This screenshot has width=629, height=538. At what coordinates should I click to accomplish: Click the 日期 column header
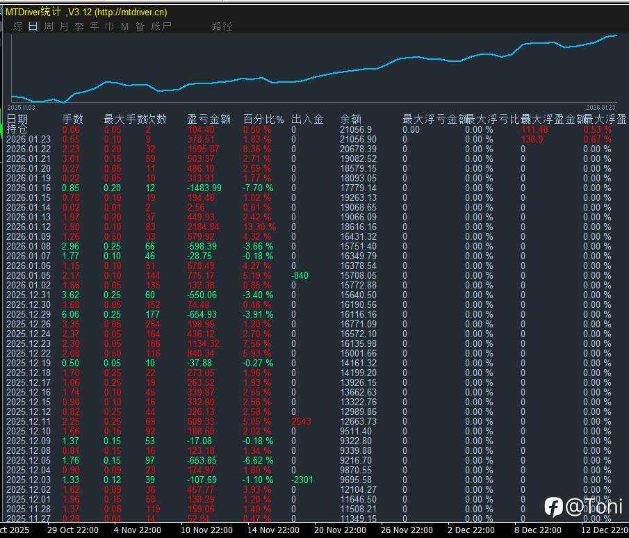tap(17, 119)
